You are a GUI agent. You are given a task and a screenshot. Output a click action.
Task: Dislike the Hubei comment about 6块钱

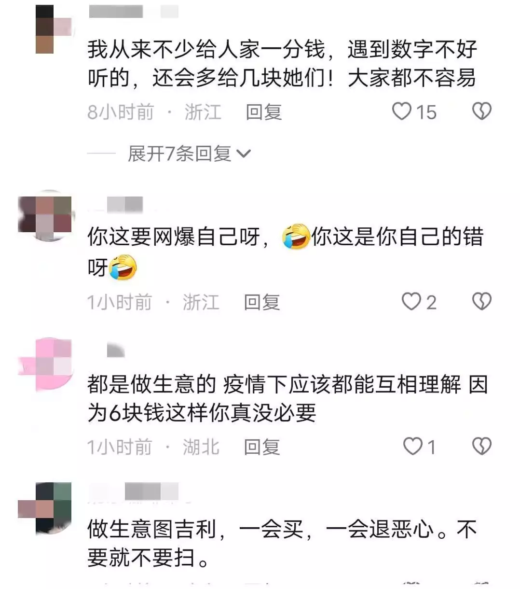point(481,446)
